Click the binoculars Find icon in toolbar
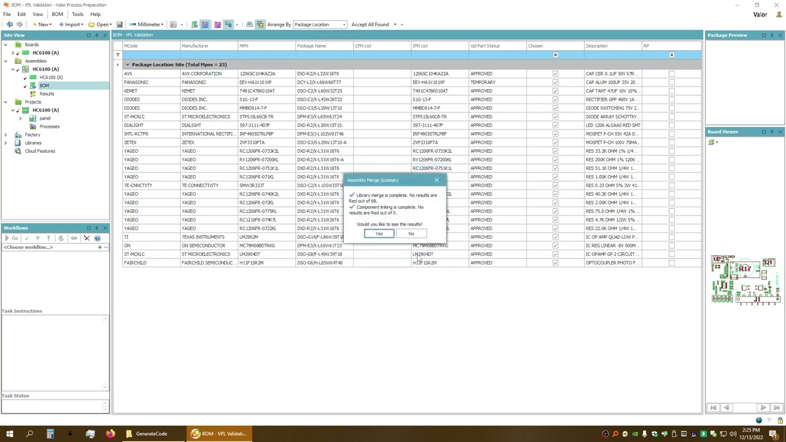The height and width of the screenshot is (442, 786). pyautogui.click(x=249, y=25)
